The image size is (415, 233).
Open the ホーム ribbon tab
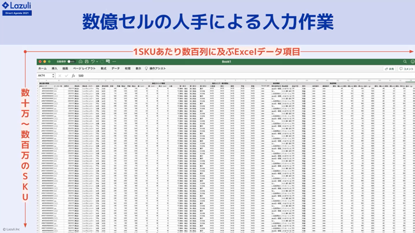coord(42,68)
